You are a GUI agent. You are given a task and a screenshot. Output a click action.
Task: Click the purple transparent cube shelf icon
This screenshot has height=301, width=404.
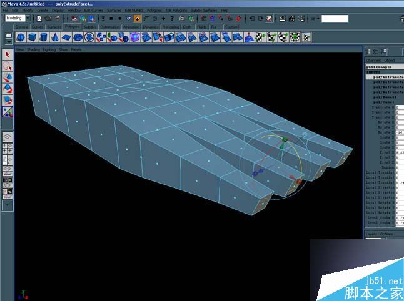(x=134, y=37)
